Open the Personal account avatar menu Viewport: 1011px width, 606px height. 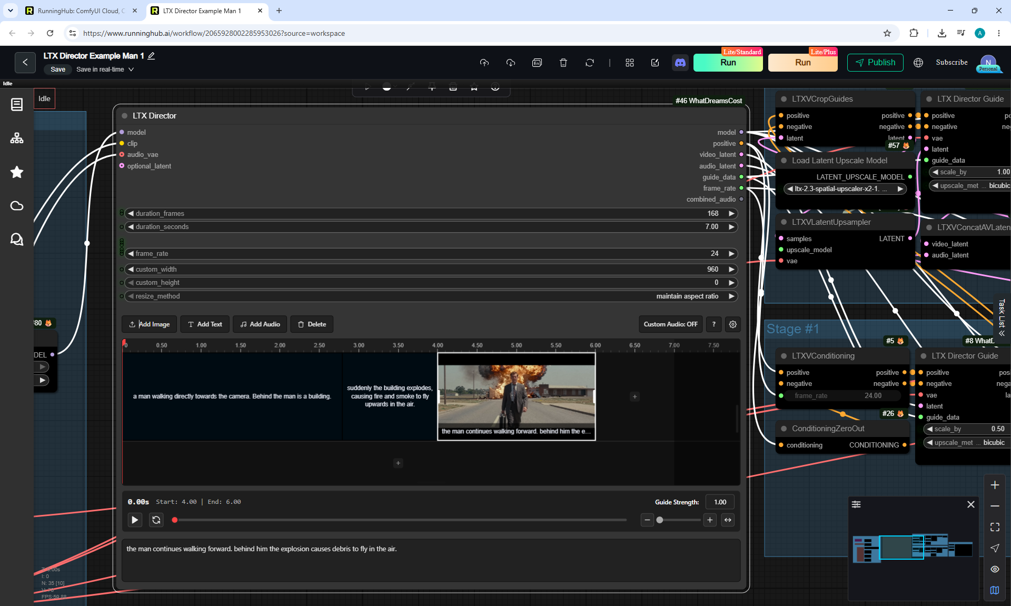(x=988, y=63)
